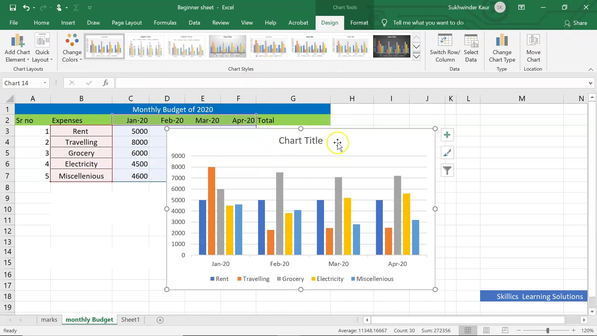Expand the Chart Styles gallery with More arrow
The width and height of the screenshot is (597, 336).
[x=416, y=57]
